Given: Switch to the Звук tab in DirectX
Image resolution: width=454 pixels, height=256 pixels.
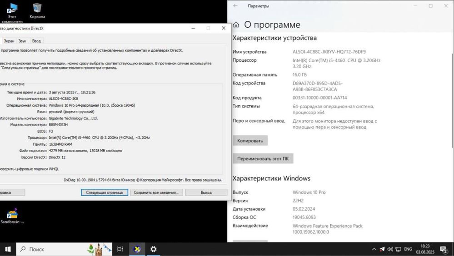Looking at the screenshot, I should 22,41.
